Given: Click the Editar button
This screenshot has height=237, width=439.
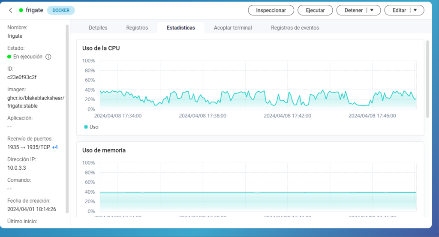Looking at the screenshot, I should click(x=399, y=10).
